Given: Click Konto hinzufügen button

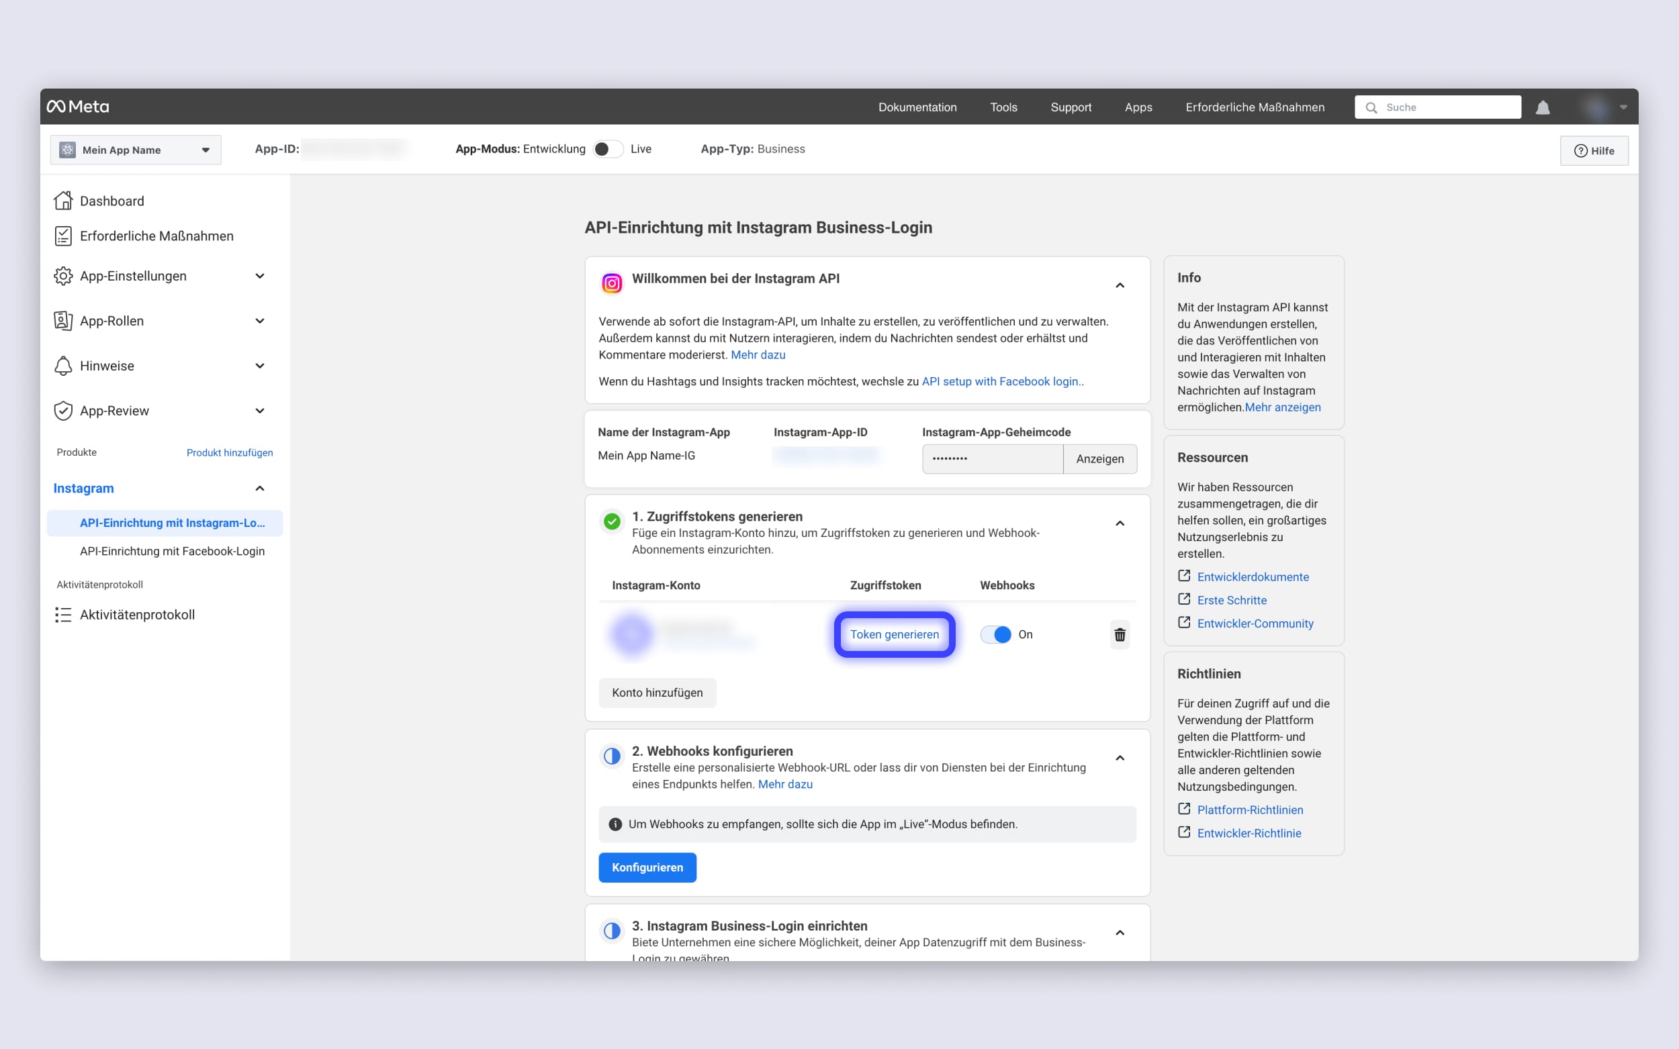Looking at the screenshot, I should point(657,693).
